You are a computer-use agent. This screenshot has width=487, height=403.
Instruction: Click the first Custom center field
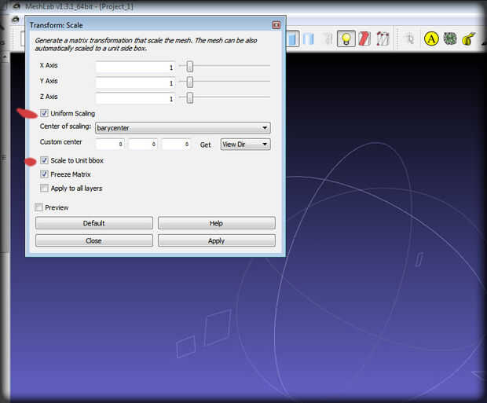pos(110,145)
